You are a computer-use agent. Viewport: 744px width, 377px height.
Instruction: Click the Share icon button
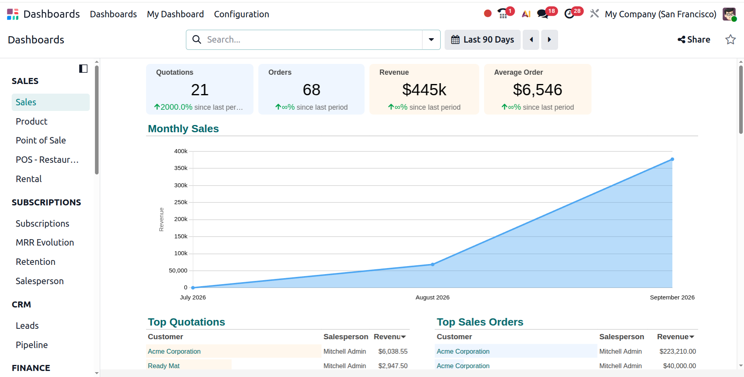[x=694, y=39]
